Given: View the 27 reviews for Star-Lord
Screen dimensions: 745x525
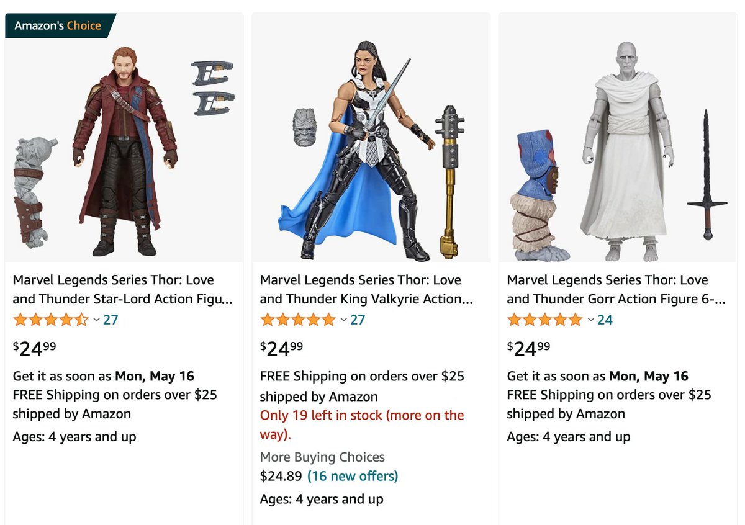Looking at the screenshot, I should pyautogui.click(x=111, y=320).
